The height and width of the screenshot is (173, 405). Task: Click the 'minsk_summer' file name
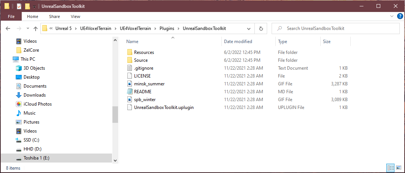click(149, 84)
